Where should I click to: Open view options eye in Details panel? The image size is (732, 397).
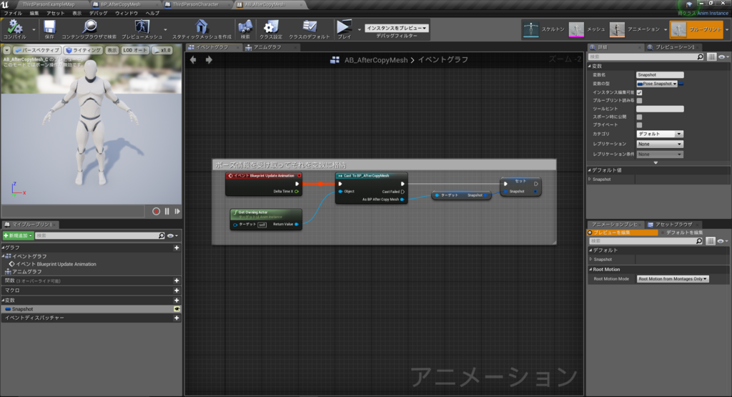[723, 57]
